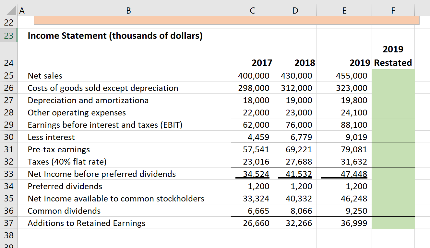
Task: Select interest value 6,779
Action: click(301, 137)
